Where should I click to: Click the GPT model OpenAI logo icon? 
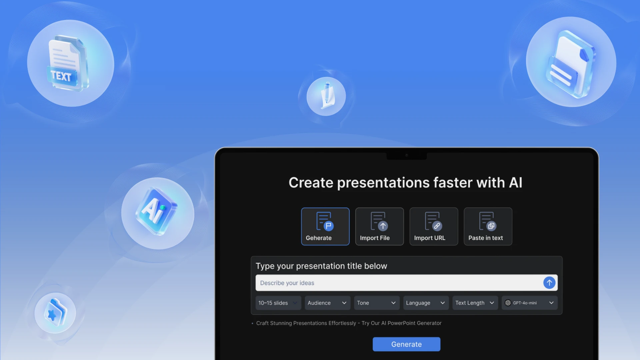508,303
